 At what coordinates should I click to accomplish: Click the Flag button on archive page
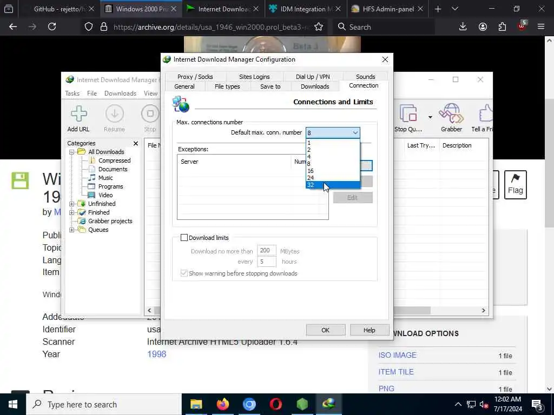[515, 185]
